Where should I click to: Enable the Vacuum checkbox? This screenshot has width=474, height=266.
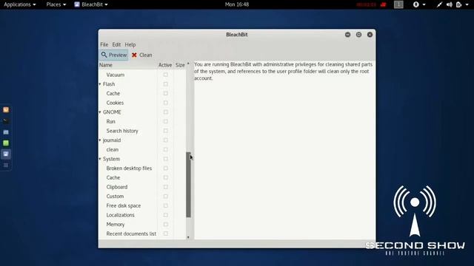166,75
